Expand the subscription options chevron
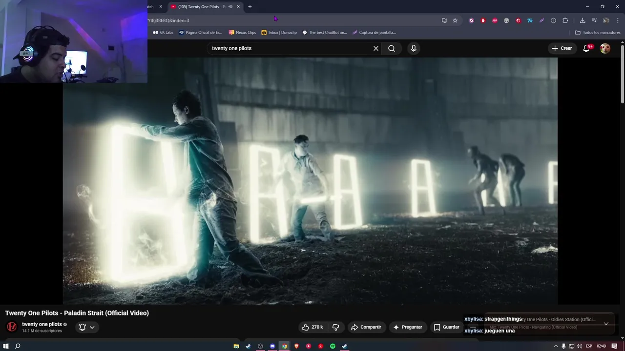Image resolution: width=625 pixels, height=351 pixels. 92,327
